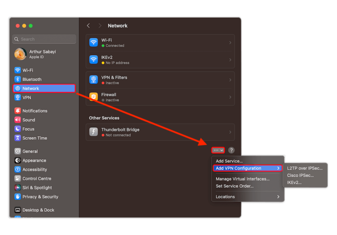The image size is (337, 235).
Task: Click the Other Services heading
Action: (104, 118)
